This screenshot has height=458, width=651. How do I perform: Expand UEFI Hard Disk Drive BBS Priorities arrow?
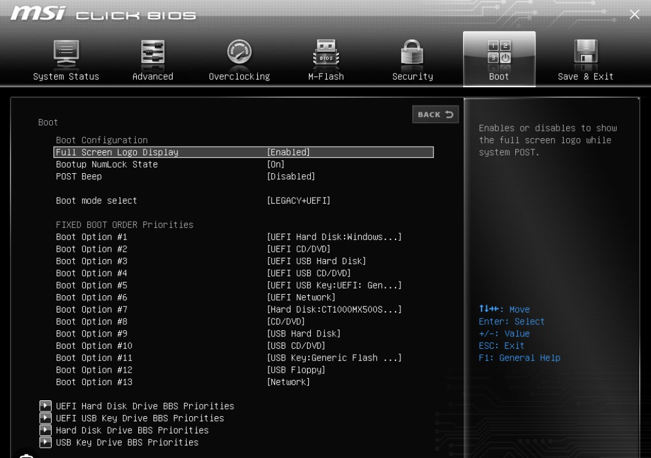tap(45, 406)
